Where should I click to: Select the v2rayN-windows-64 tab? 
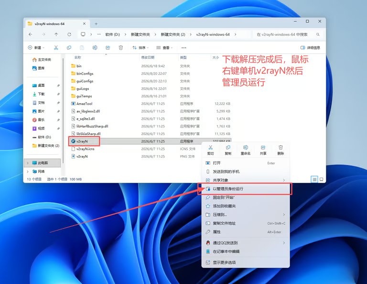pyautogui.click(x=56, y=23)
